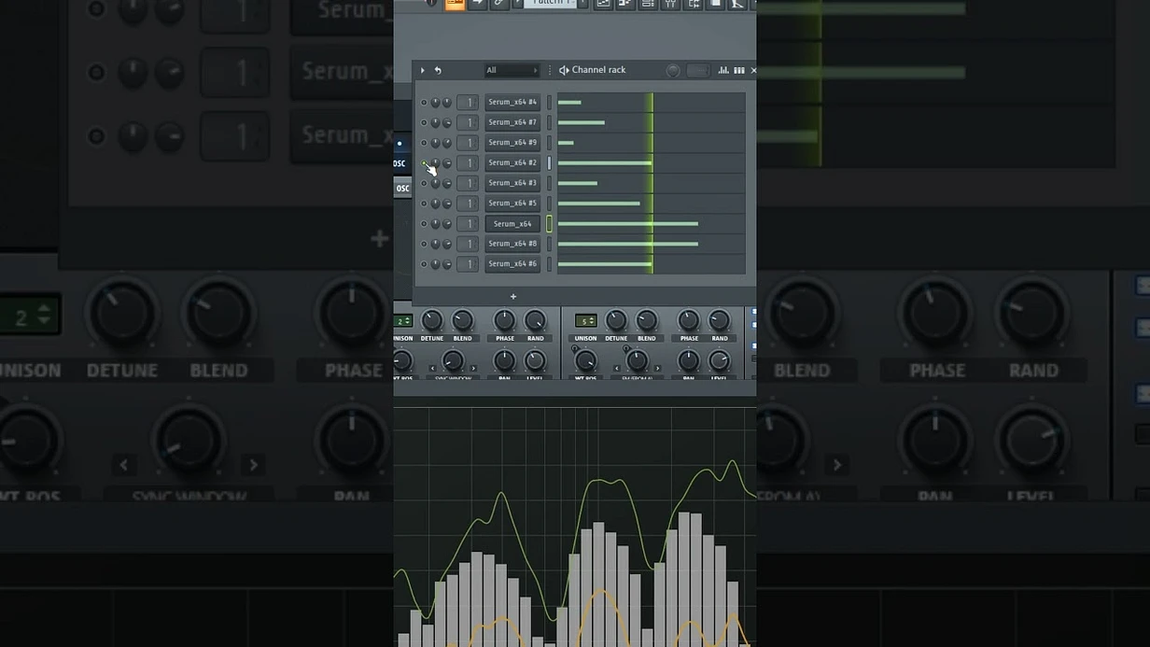Click the left oscillator PHASE knob
This screenshot has height=647, width=1150.
[x=504, y=321]
